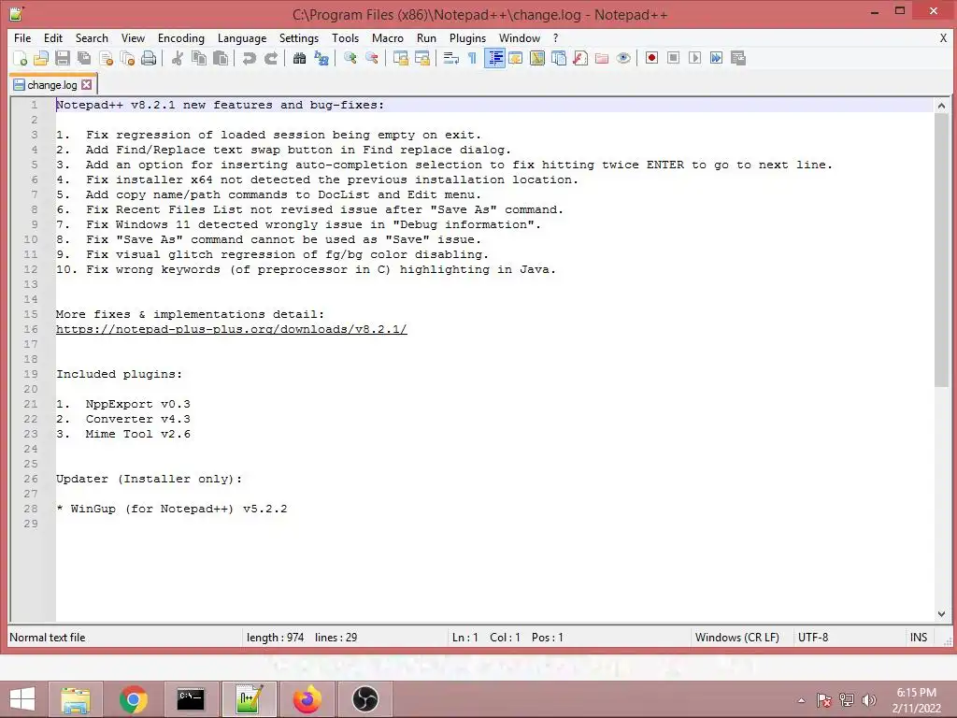Click the scrollbar up arrow in the editor

pos(941,106)
